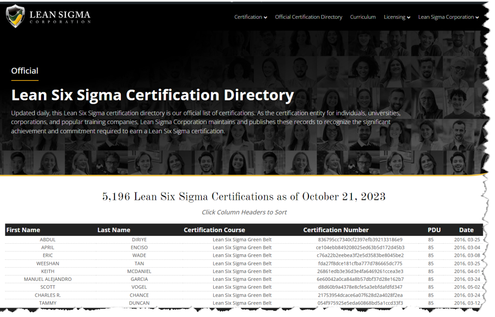495x317 pixels.
Task: Click Green Belt link on APRIL ENCISO row
Action: tap(242, 247)
